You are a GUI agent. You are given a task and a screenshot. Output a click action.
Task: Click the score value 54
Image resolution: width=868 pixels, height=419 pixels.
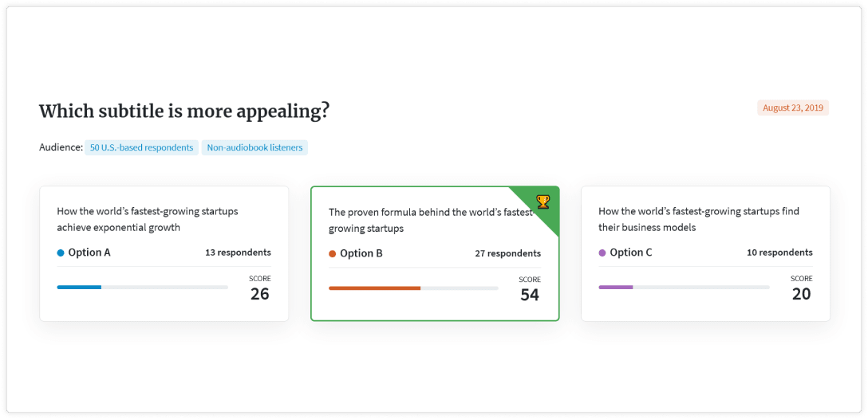[x=530, y=295]
